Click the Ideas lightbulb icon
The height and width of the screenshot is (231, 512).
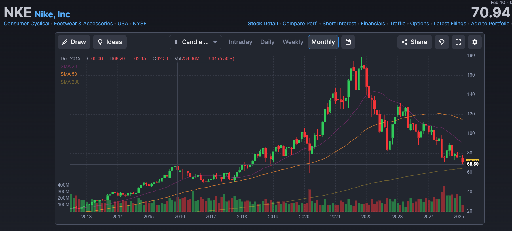(x=100, y=42)
